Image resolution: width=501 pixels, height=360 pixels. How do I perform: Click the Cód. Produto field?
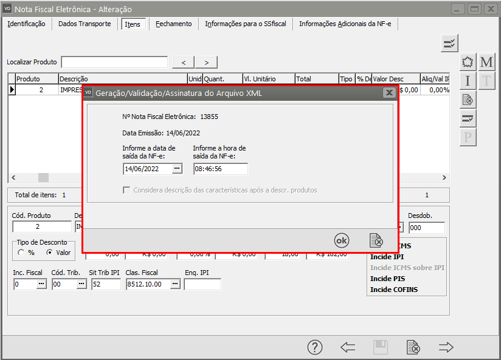pos(42,226)
